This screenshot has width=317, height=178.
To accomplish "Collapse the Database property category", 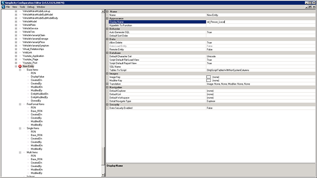I will point(107,53).
